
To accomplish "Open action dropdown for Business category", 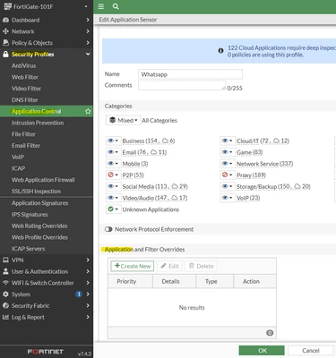I will tap(113, 141).
